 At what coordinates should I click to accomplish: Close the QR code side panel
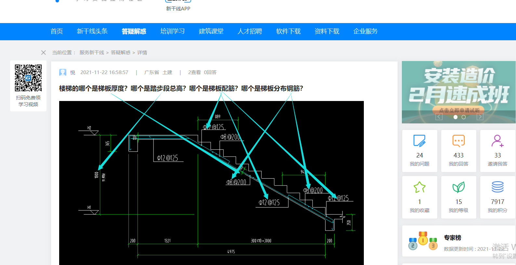44,53
